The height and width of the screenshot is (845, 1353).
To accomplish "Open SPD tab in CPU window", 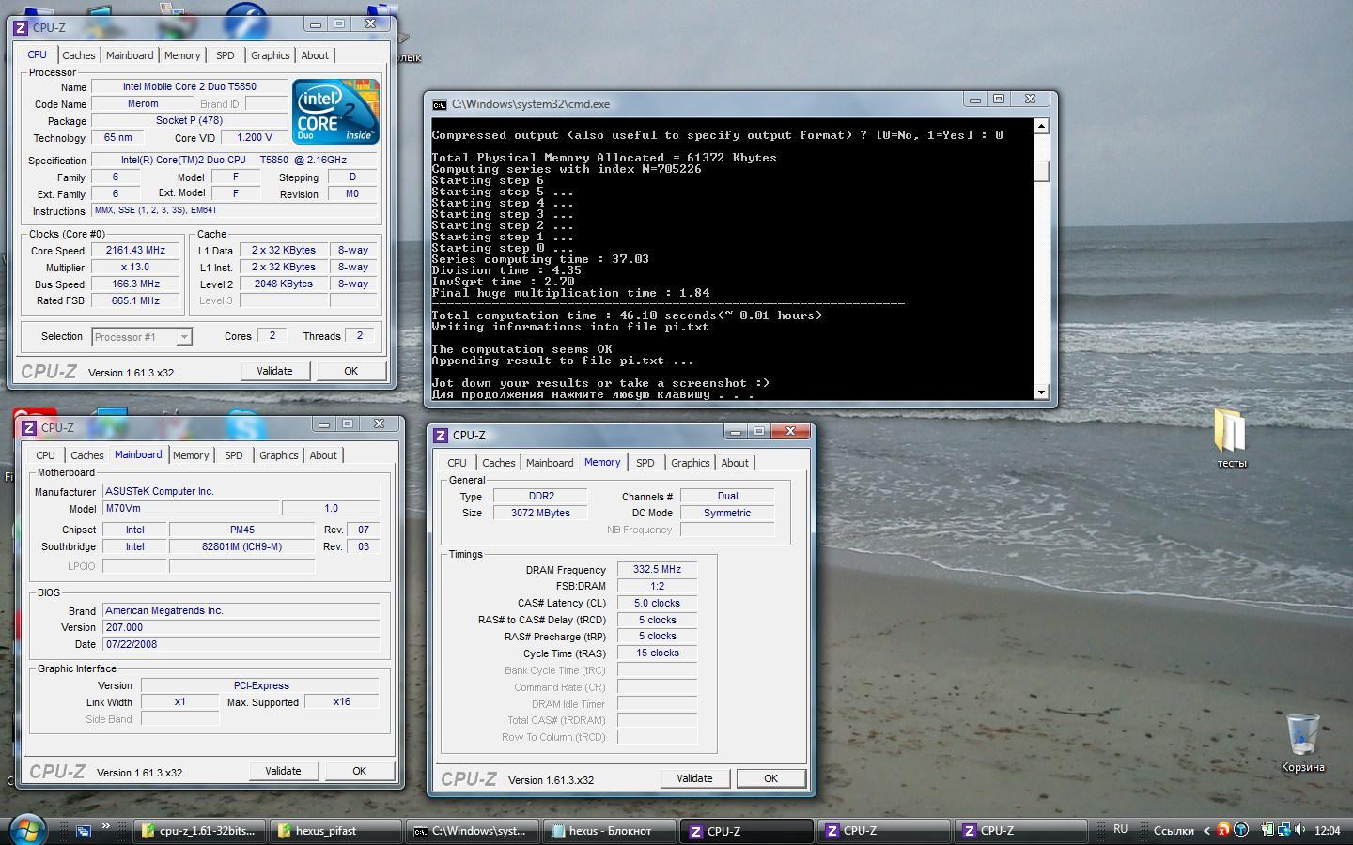I will pyautogui.click(x=225, y=55).
